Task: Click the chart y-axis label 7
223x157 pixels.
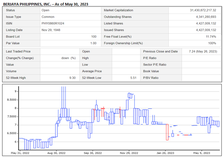Action: (16, 125)
